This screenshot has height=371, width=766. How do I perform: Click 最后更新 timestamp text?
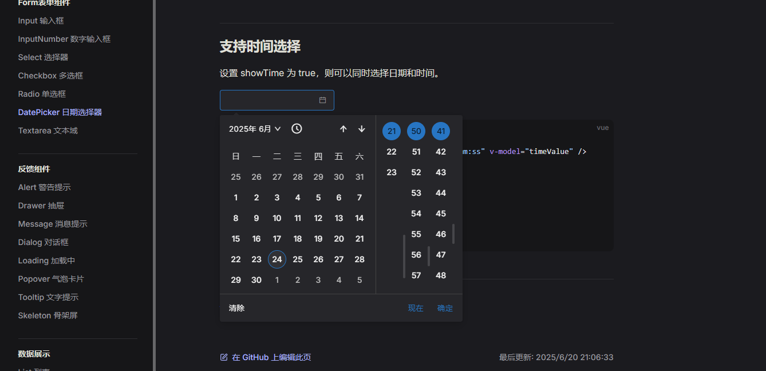coord(556,357)
